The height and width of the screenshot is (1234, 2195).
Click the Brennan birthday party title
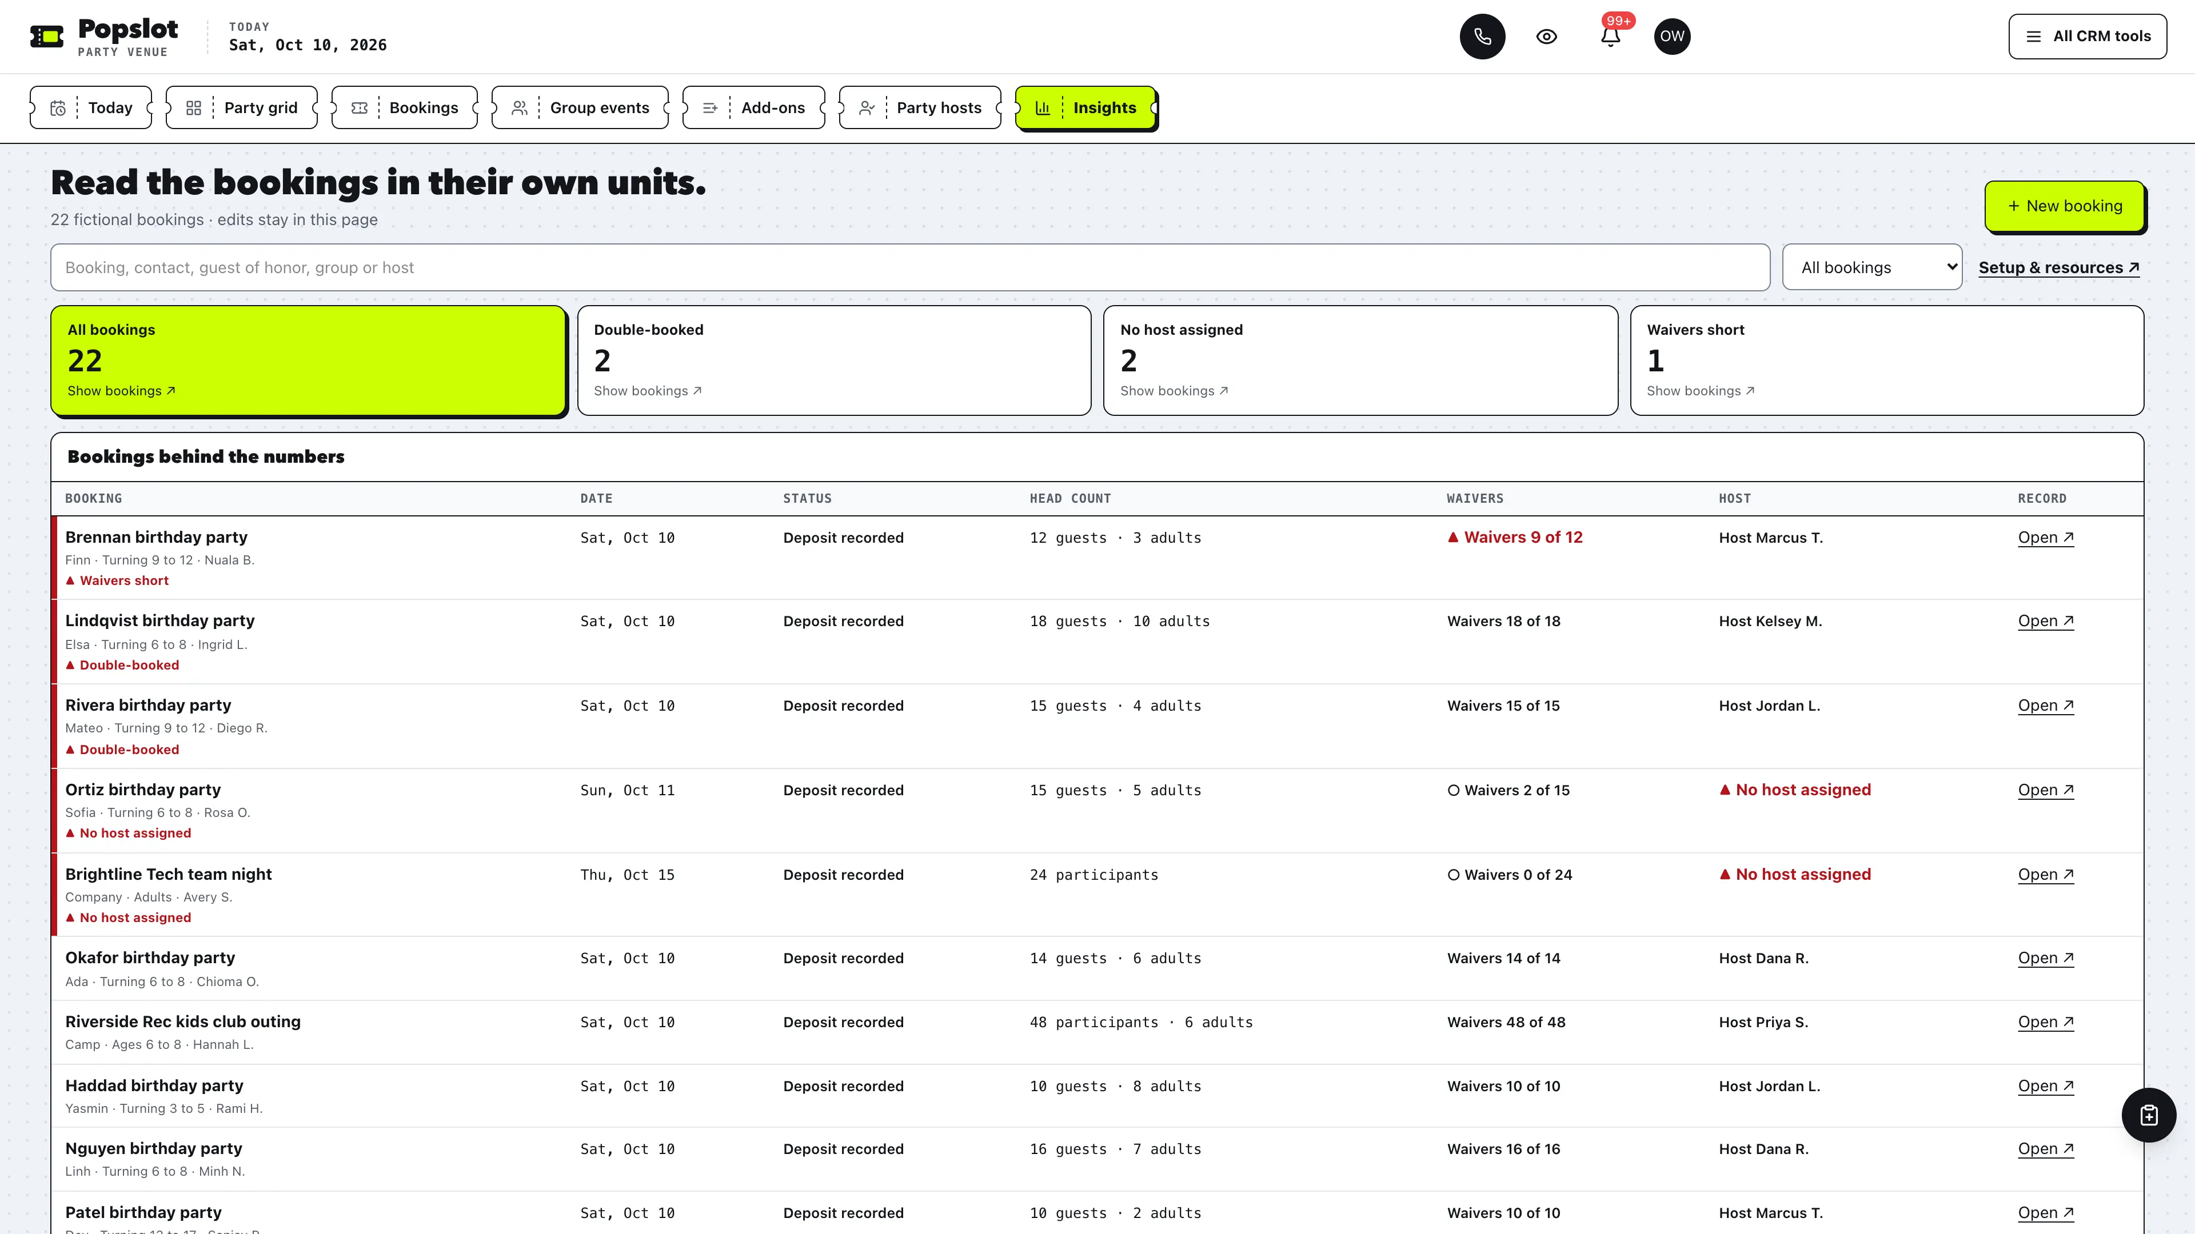tap(156, 538)
